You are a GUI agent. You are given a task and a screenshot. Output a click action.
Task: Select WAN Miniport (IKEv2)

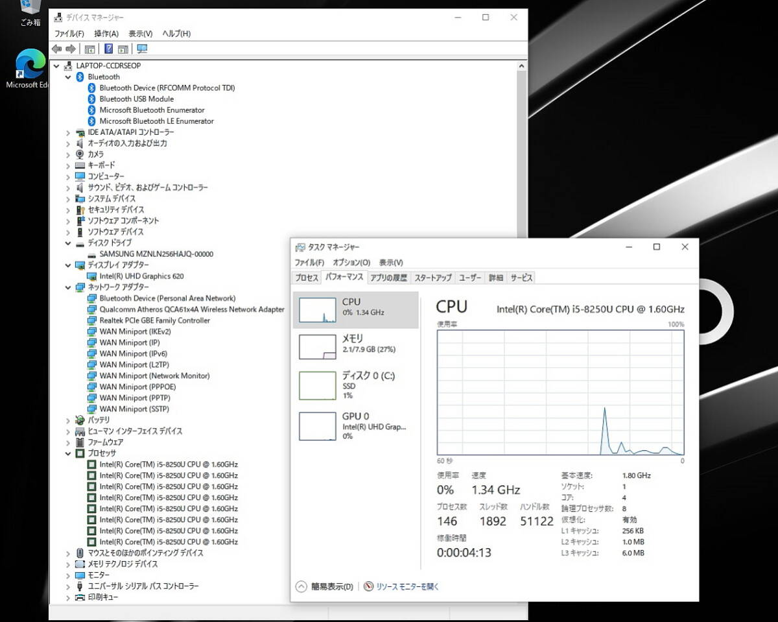pyautogui.click(x=135, y=331)
